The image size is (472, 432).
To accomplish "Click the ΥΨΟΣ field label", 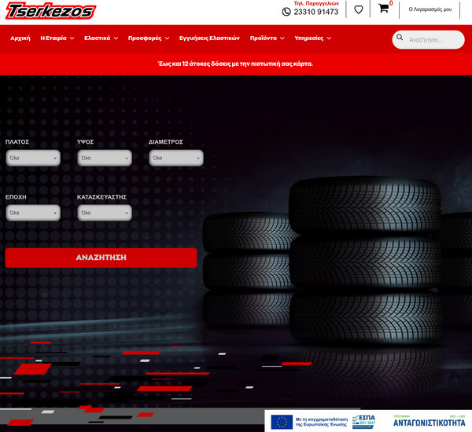I will click(x=85, y=142).
